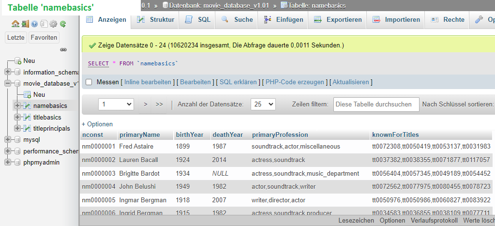Click the Zeilen filtern search field
This screenshot has width=495, height=226.
point(376,104)
